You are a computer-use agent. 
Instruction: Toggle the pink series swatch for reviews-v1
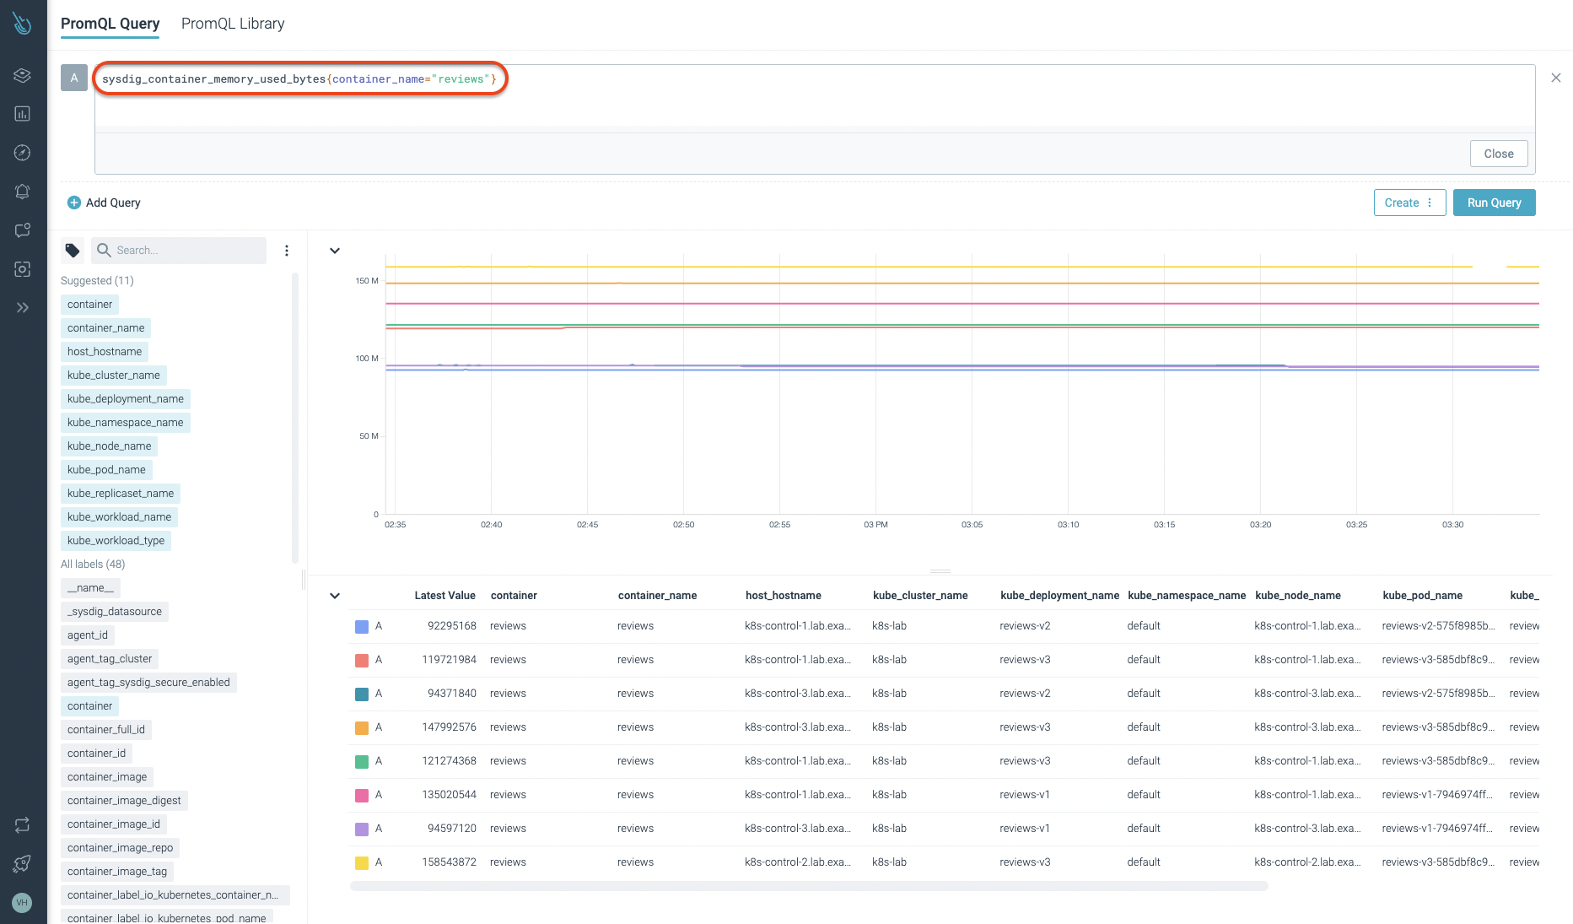point(362,794)
